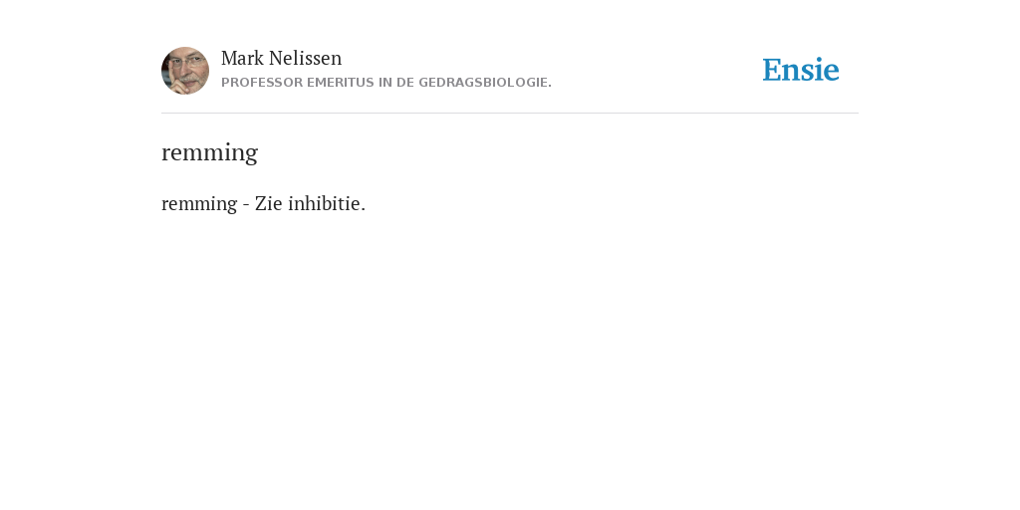Screen dimensions: 1020x510
Task: Click the period ending the gedragsbiologie subtitle
Action: pos(550,86)
